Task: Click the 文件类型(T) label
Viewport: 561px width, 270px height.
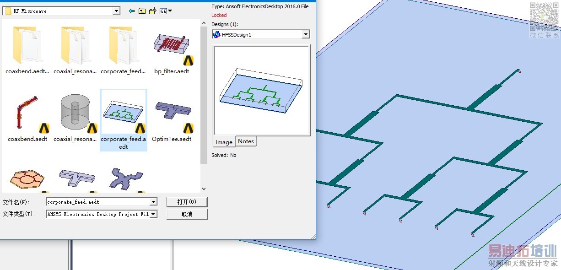Action: click(18, 214)
